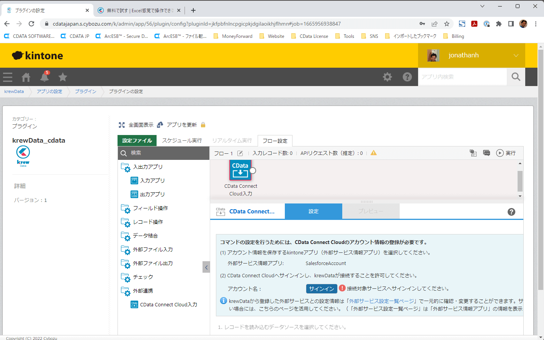Run the flow with 実行 button
This screenshot has width=544, height=340.
point(506,153)
